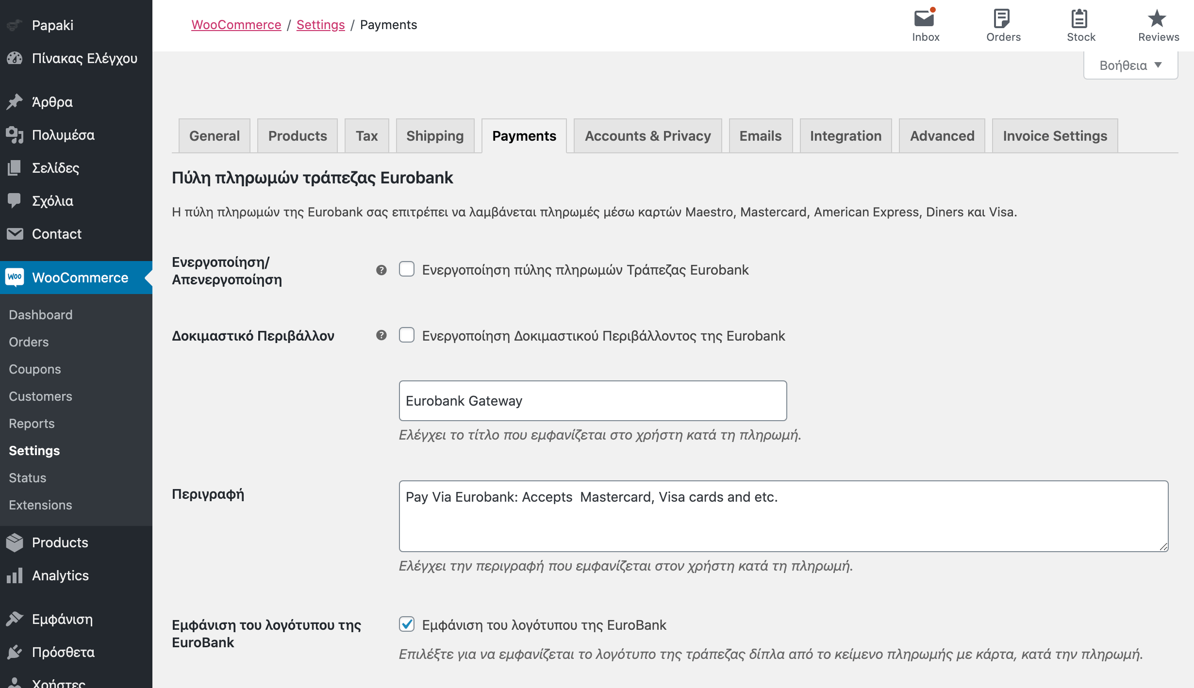Click the Papaki icon in the sidebar
The height and width of the screenshot is (688, 1194).
pyautogui.click(x=15, y=25)
